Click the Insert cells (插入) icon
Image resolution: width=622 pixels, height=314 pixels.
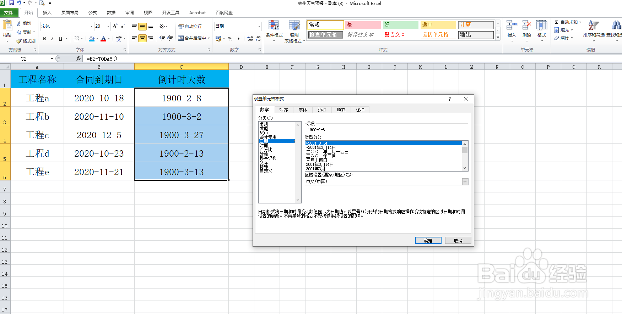click(x=512, y=26)
